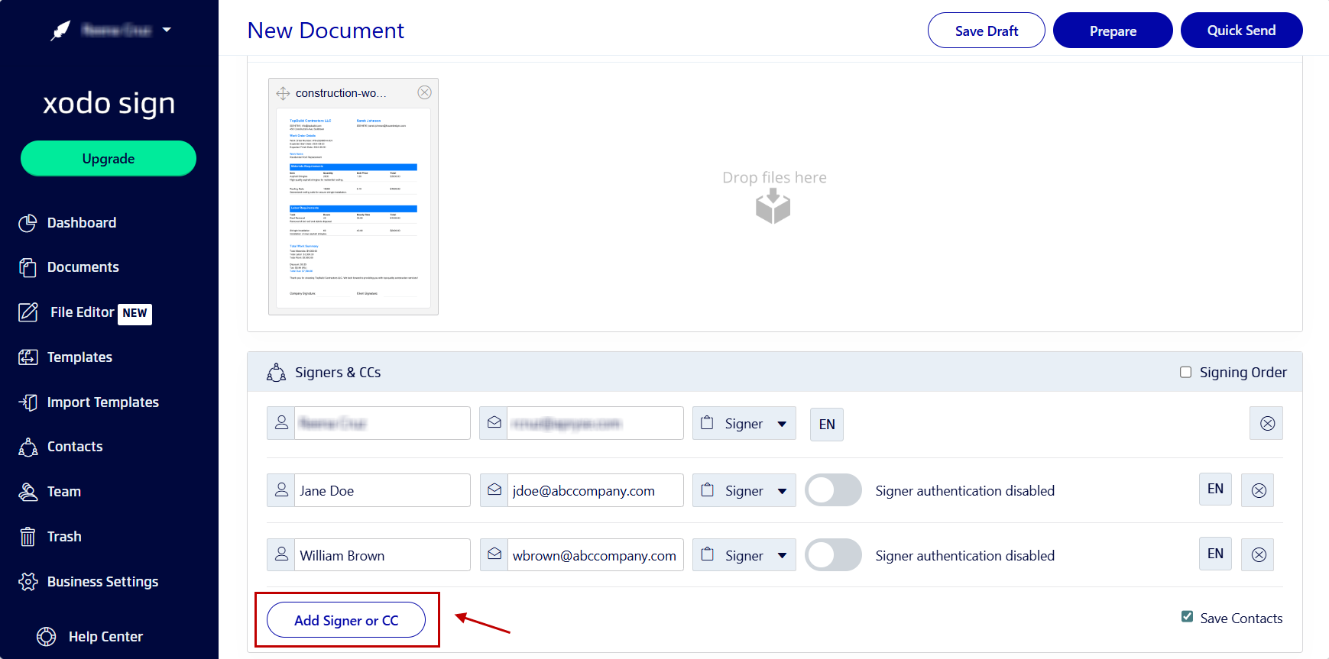Click the envelope icon beside jdoe@abccompany.com
1329x659 pixels.
pos(494,489)
